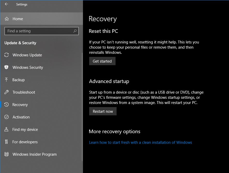Screen dimensions: 229x173
Task: Go to Settings Home
Action: click(41, 19)
